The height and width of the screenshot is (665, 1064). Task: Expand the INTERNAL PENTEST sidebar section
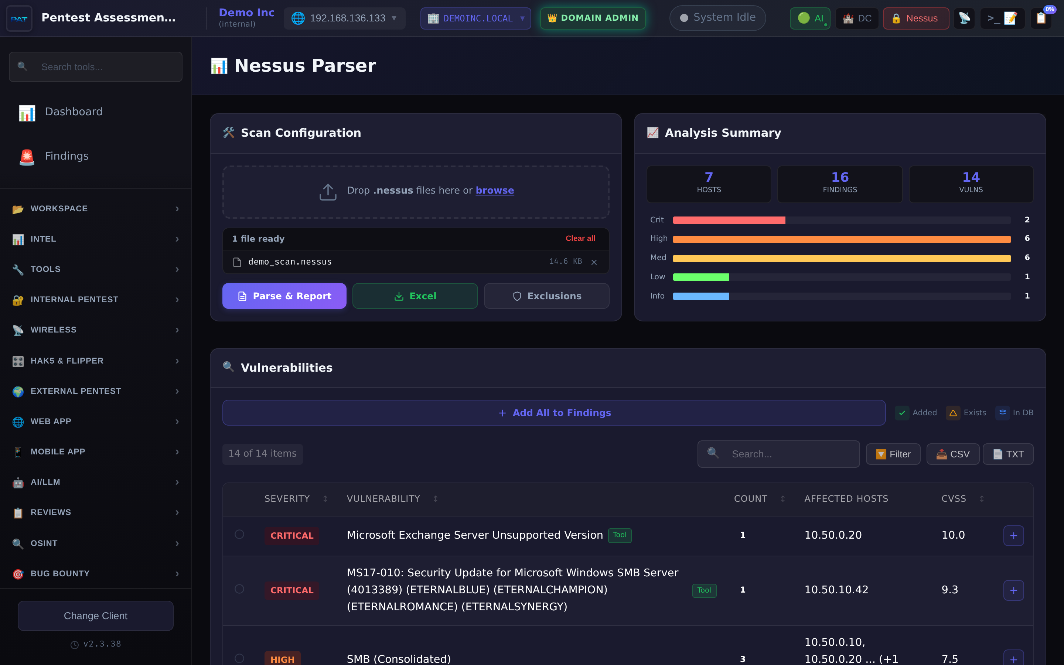(95, 300)
